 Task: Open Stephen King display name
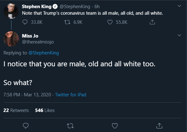tap(37, 7)
